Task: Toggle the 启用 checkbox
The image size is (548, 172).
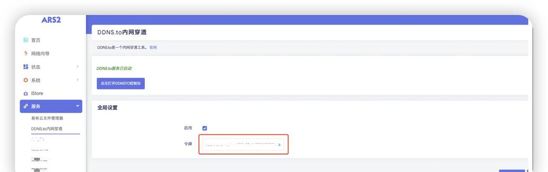Action: [205, 128]
